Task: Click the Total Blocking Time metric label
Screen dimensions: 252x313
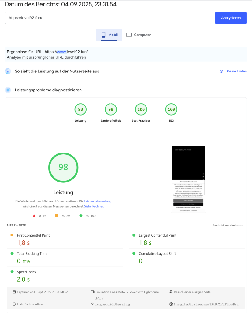Action: [x=32, y=254]
